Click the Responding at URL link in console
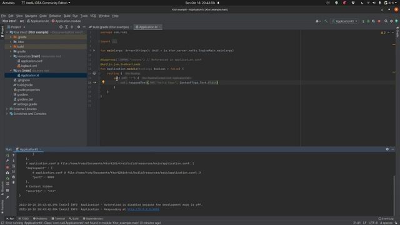 coord(143,209)
